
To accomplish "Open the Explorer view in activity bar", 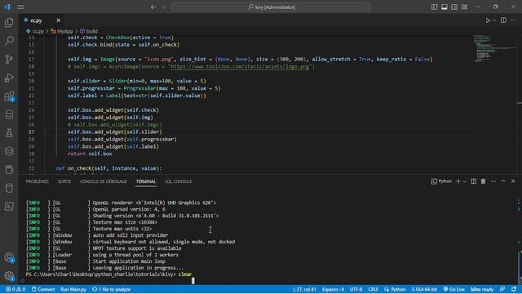I will 9,22.
